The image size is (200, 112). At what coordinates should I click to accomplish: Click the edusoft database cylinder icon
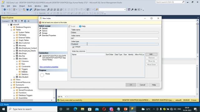pyautogui.click(x=11, y=24)
